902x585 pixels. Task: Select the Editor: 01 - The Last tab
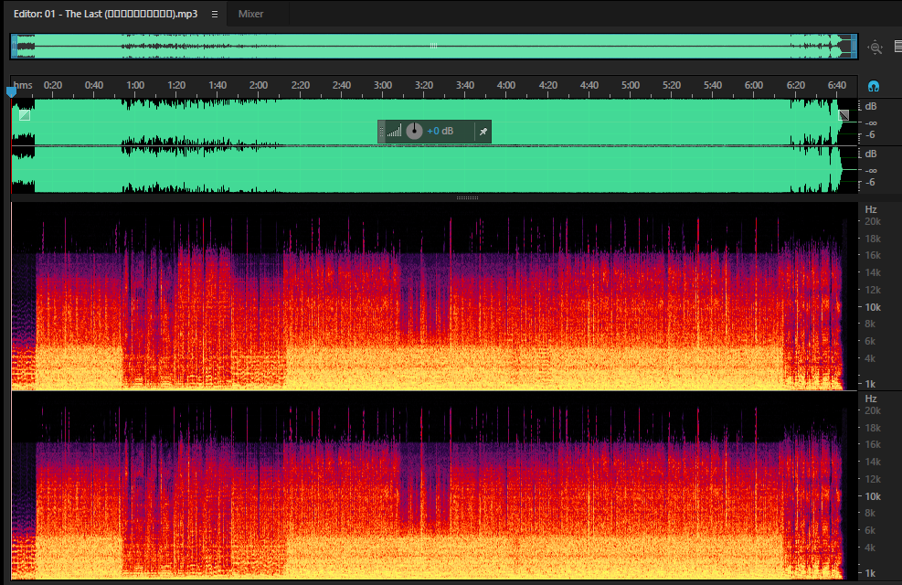(x=105, y=14)
